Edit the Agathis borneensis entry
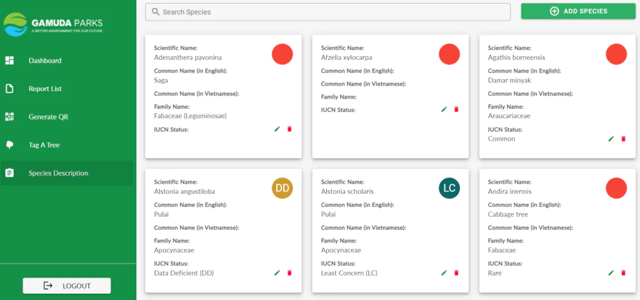The height and width of the screenshot is (300, 640). [611, 139]
